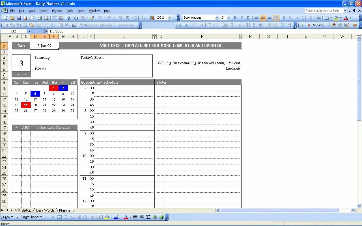Click Sort Ascending A-Z icon
This screenshot has width=362, height=226.
pyautogui.click(x=137, y=18)
